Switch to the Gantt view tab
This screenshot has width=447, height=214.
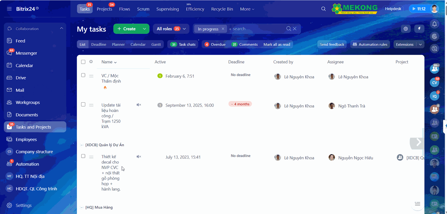156,44
